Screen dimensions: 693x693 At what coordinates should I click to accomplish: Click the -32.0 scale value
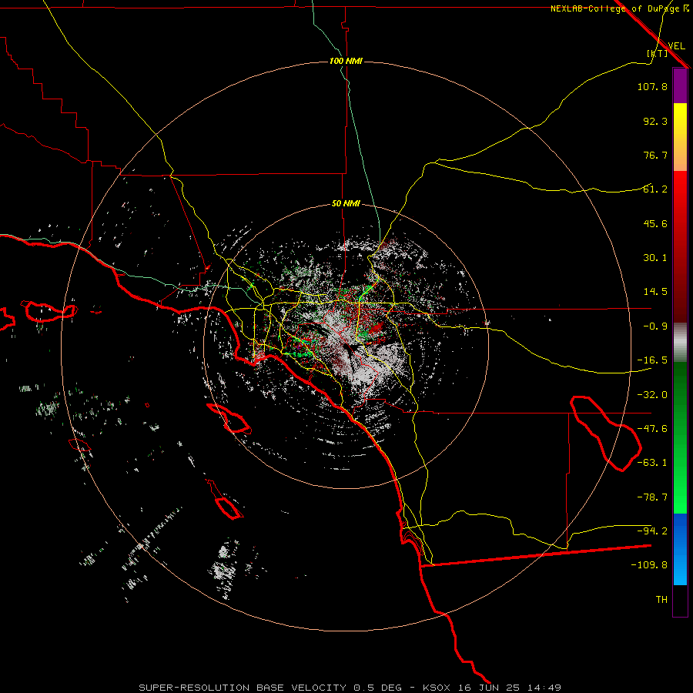pos(652,395)
